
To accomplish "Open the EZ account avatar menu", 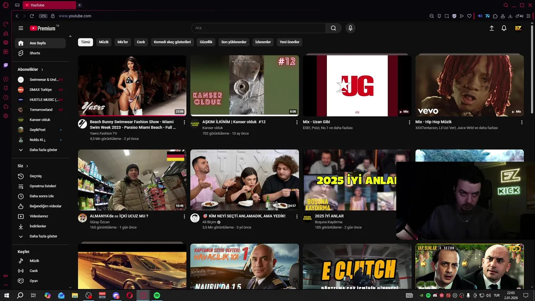I will (x=518, y=28).
